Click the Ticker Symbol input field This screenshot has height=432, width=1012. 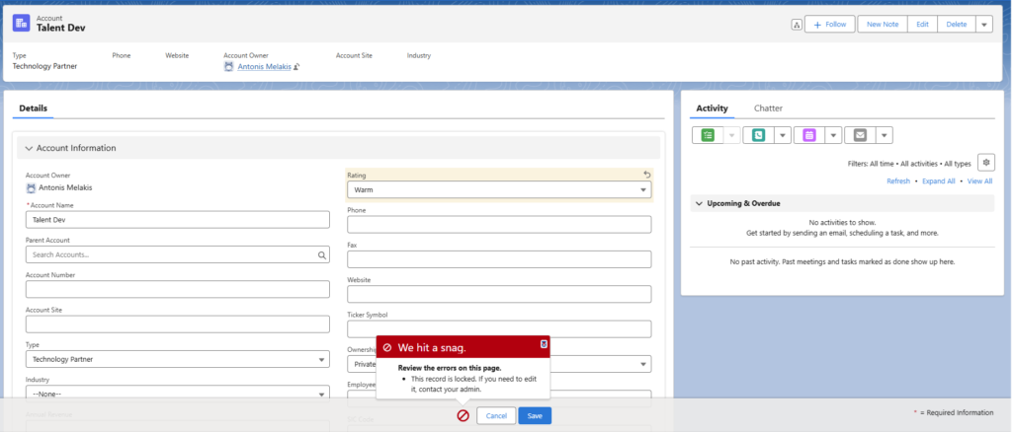point(499,329)
